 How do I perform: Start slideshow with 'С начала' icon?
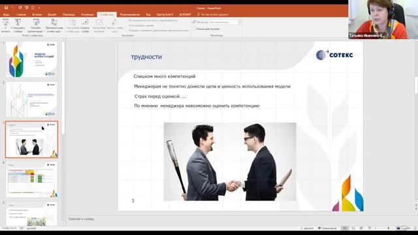5,26
